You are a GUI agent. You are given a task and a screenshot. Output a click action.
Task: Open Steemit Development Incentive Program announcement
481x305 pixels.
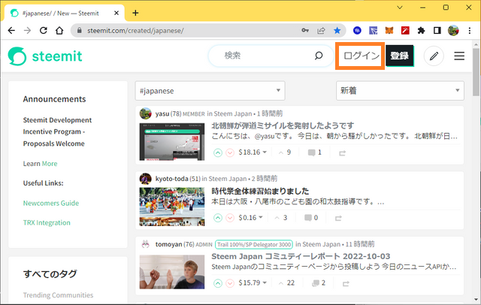(x=57, y=131)
